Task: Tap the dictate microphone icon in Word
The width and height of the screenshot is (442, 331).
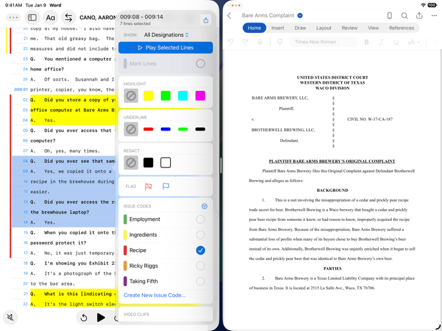Action: pyautogui.click(x=260, y=42)
